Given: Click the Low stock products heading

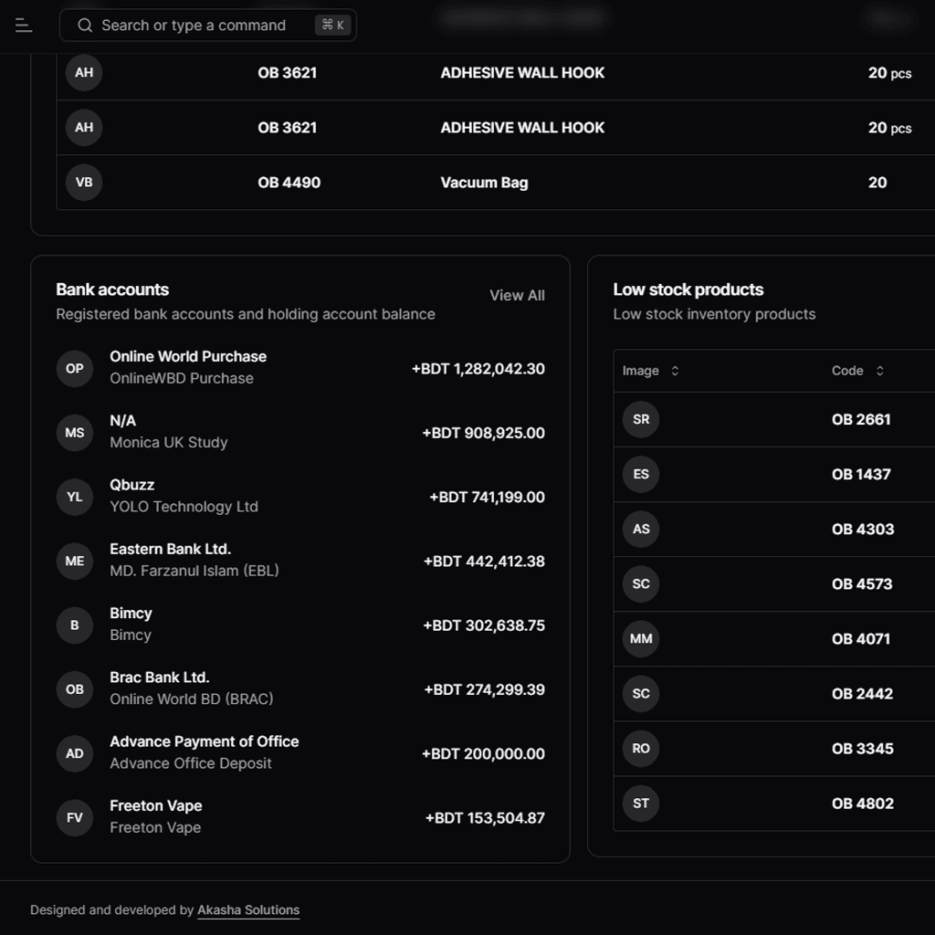Looking at the screenshot, I should pos(688,289).
